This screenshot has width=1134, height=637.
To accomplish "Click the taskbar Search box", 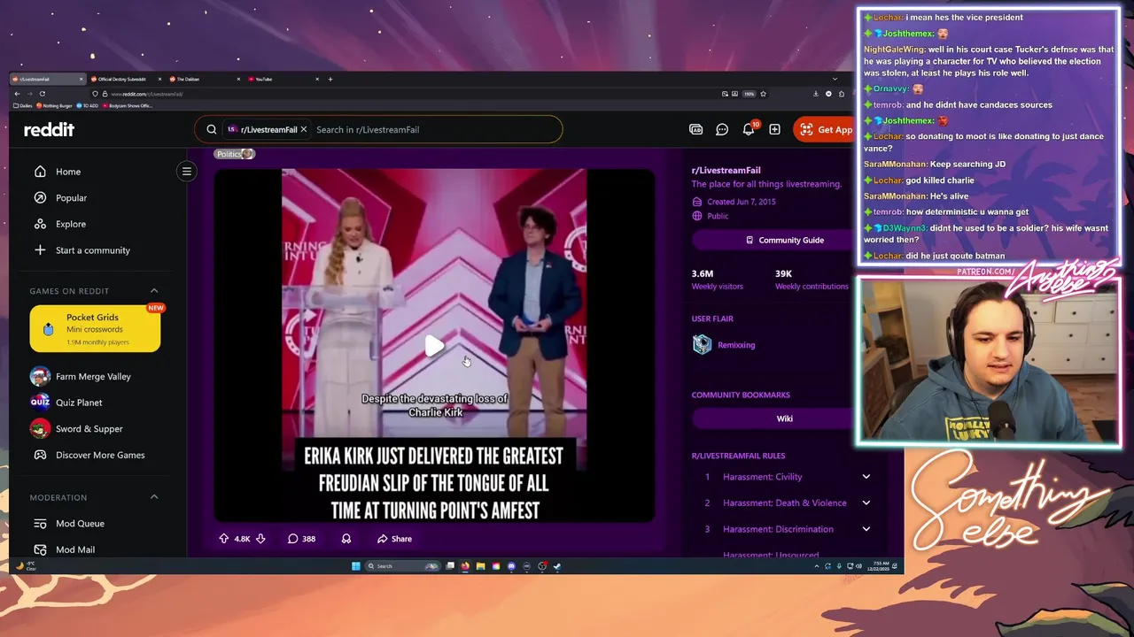I will pos(403,566).
